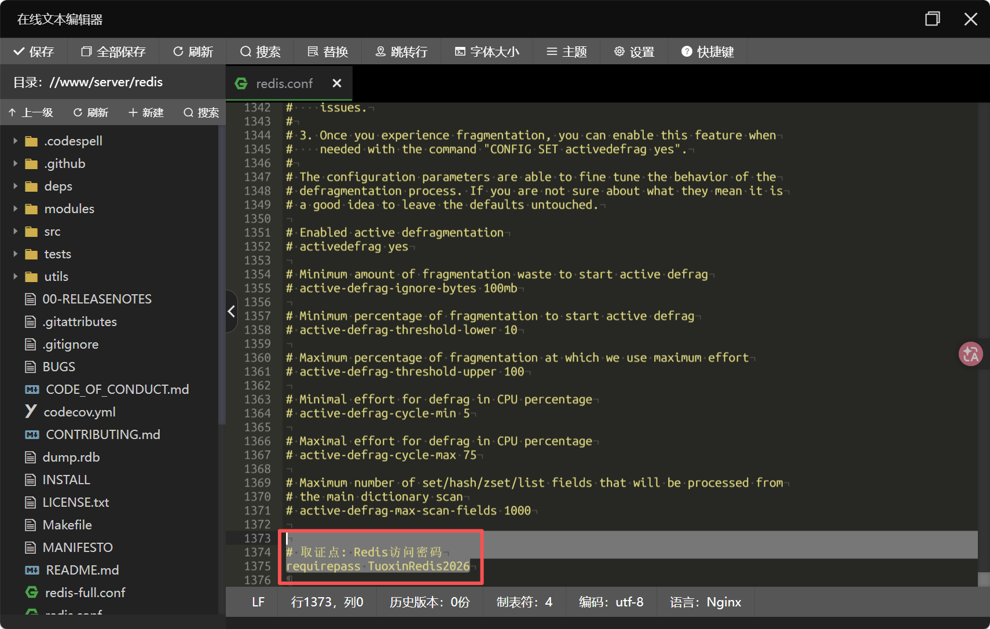Open the redis-full.conf file name
This screenshot has height=629, width=990.
tap(85, 593)
